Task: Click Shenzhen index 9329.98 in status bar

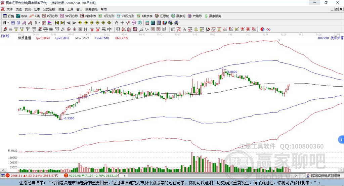Action: (x=75, y=176)
